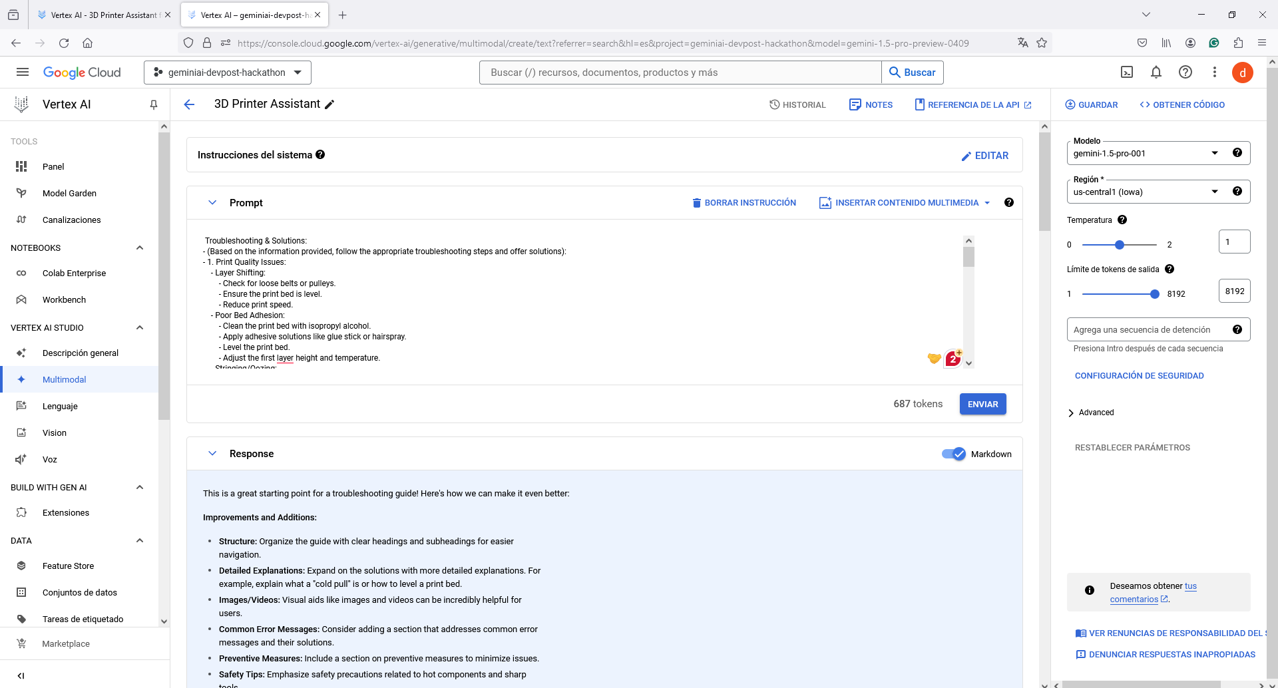Open HISTORIAL
The width and height of the screenshot is (1278, 688).
click(797, 104)
